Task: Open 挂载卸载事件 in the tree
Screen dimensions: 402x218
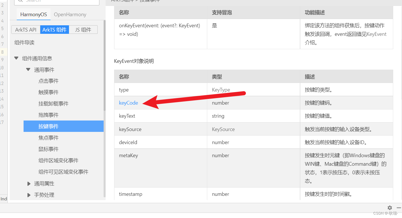Action: [53, 104]
